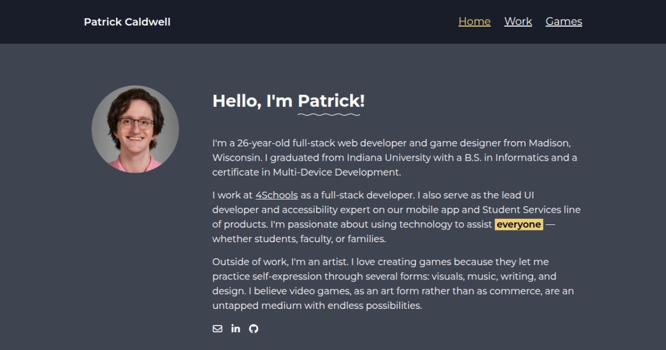Open the LinkedIn profile icon
This screenshot has height=350, width=666.
(235, 328)
